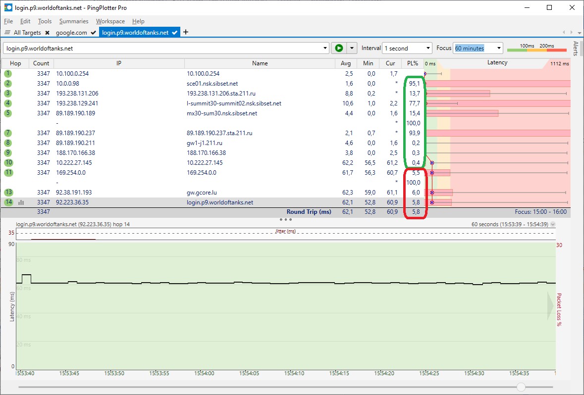584x395 pixels.
Task: Select the gw1-j1.211.ru hop name
Action: pos(205,143)
